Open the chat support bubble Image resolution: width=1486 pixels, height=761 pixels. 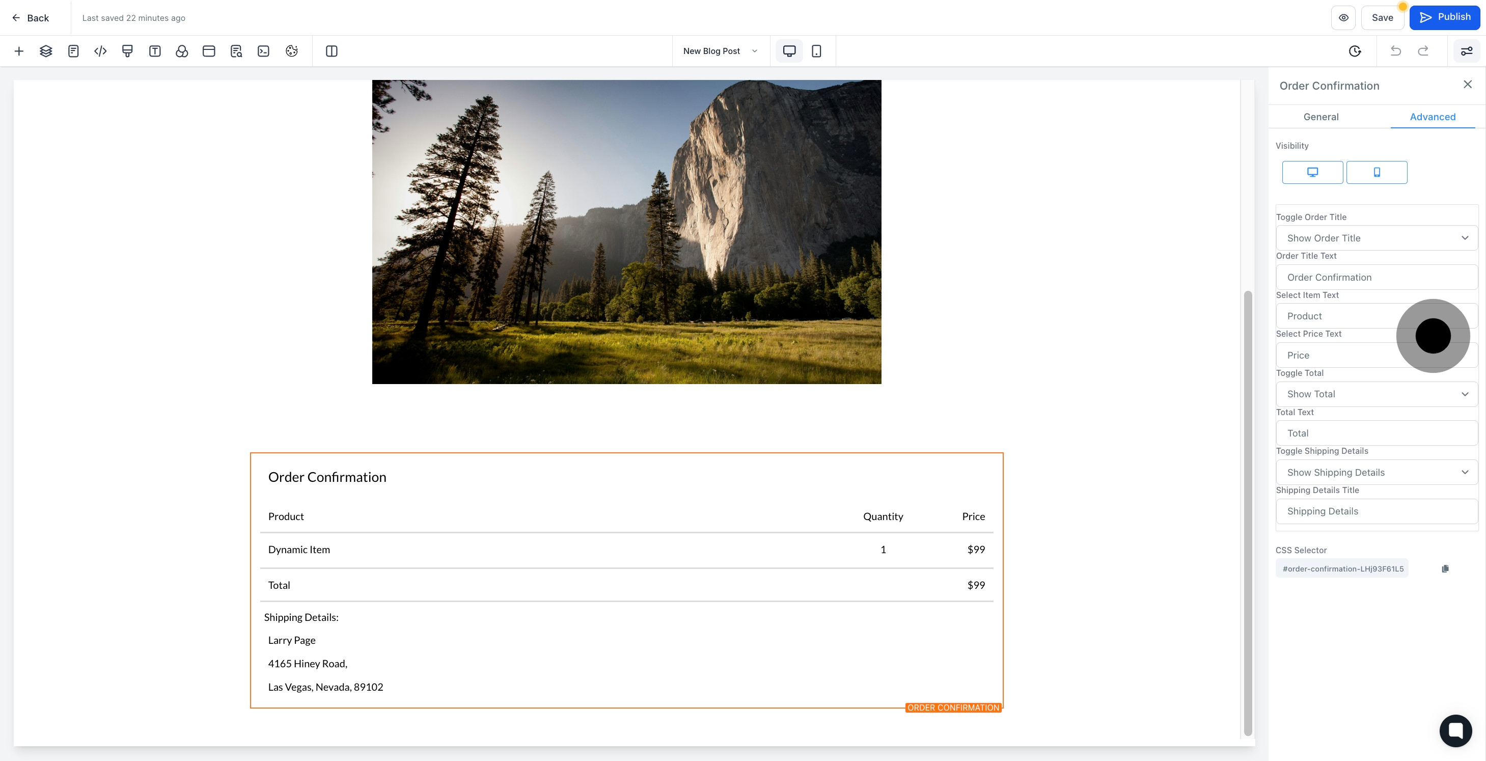click(1455, 730)
